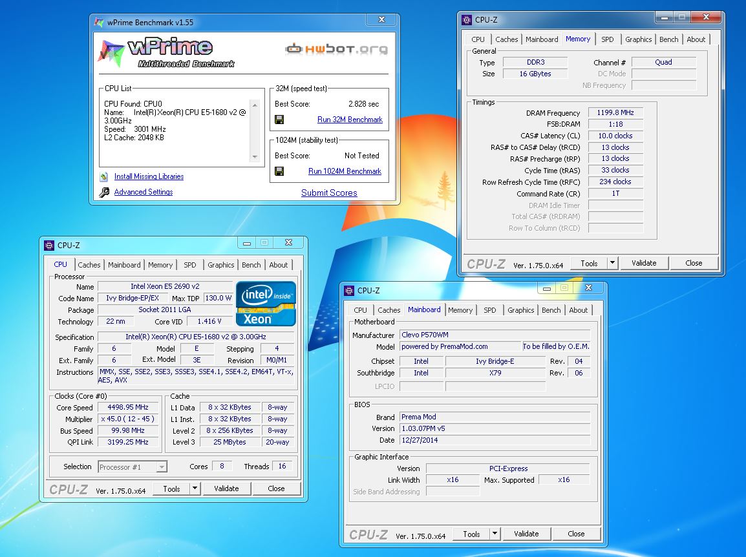The image size is (746, 557).
Task: Open Advanced Settings link
Action: [144, 192]
